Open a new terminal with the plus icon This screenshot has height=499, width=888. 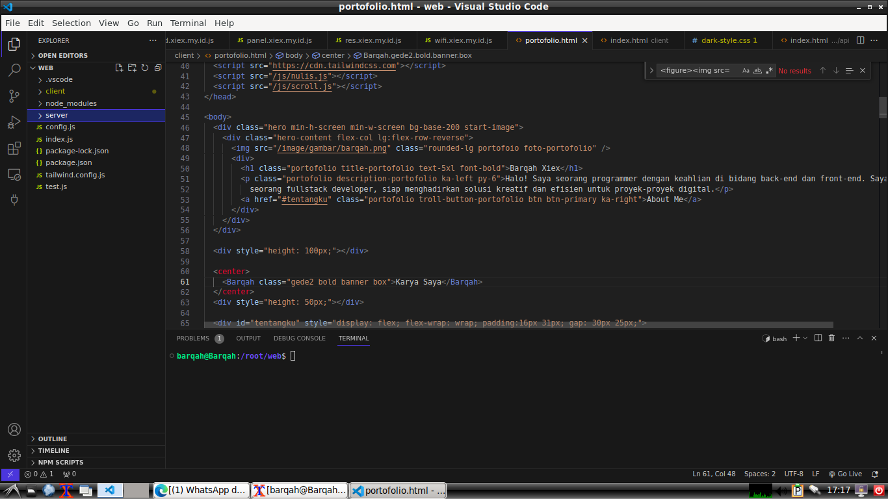[798, 338]
